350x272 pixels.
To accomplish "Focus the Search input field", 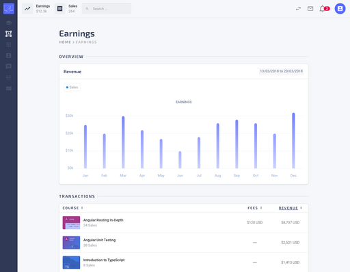I will point(107,9).
